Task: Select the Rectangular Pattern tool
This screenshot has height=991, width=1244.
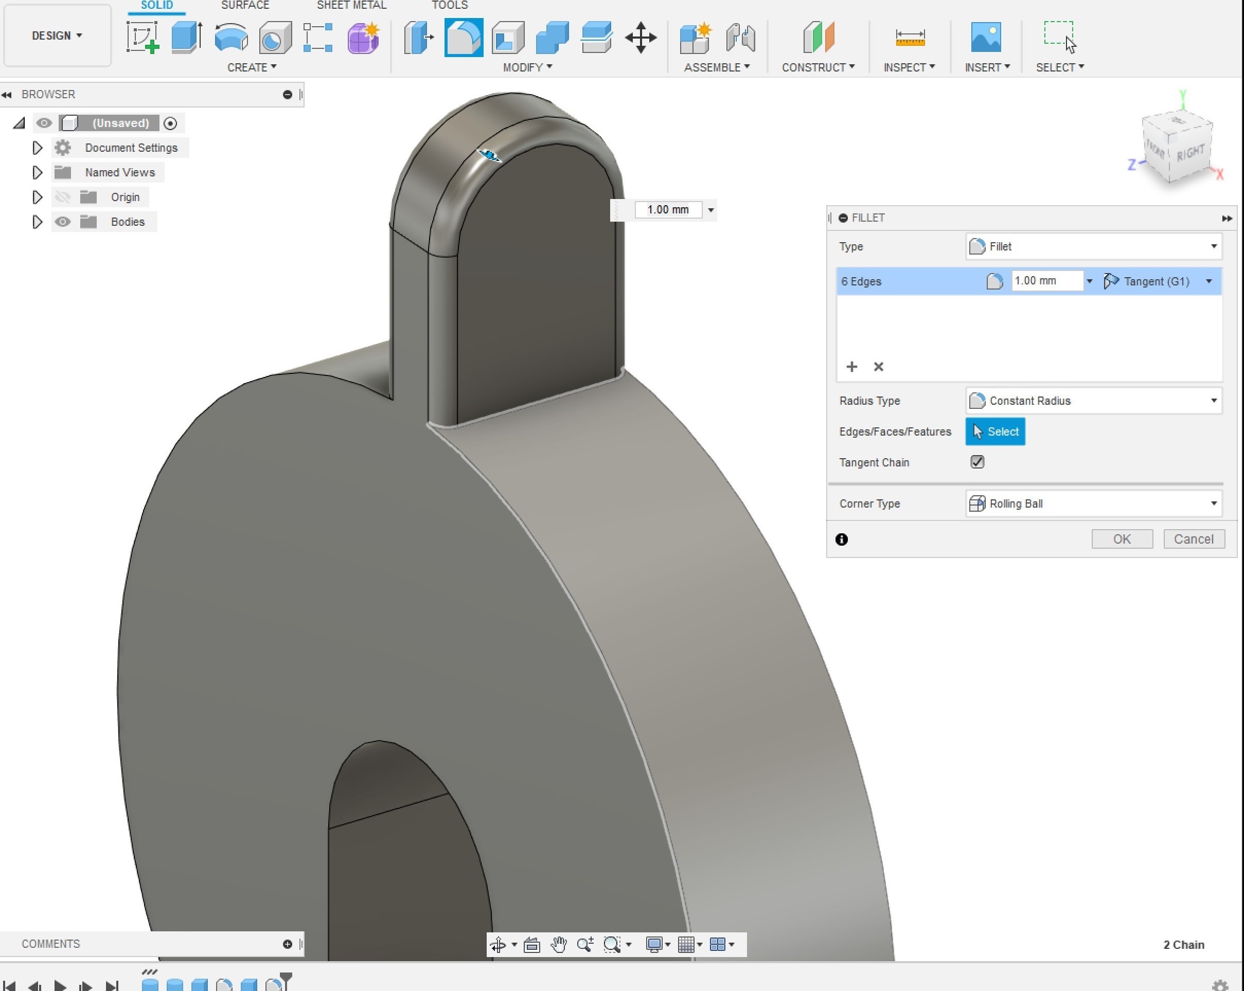Action: 318,38
